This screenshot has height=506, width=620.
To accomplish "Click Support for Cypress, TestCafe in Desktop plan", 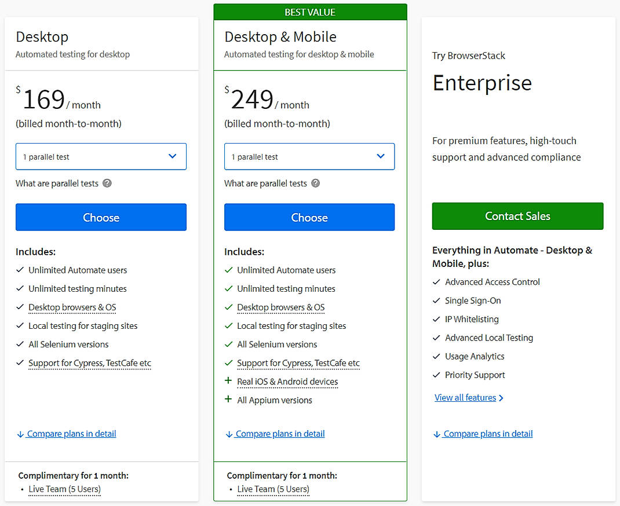I will 90,363.
